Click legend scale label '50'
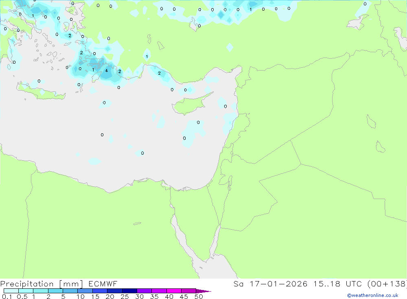The image size is (407, 299). tap(199, 297)
